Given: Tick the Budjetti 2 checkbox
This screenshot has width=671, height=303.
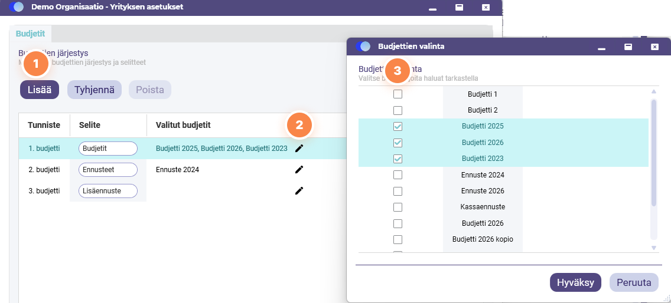Looking at the screenshot, I should click(398, 110).
